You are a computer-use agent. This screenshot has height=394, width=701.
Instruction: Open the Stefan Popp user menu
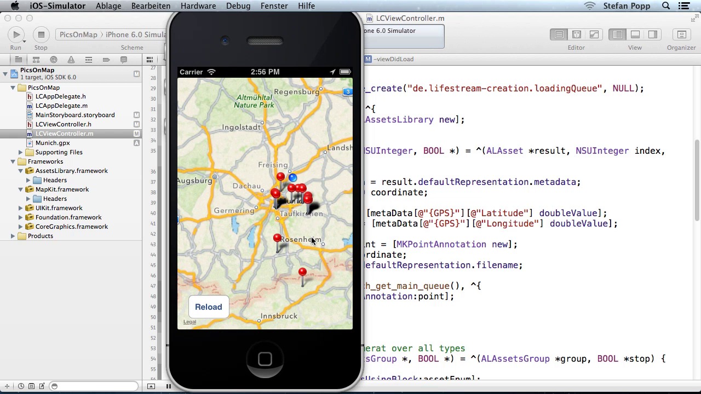click(627, 6)
